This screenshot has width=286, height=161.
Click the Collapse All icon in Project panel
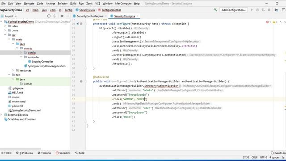coord(55,16)
